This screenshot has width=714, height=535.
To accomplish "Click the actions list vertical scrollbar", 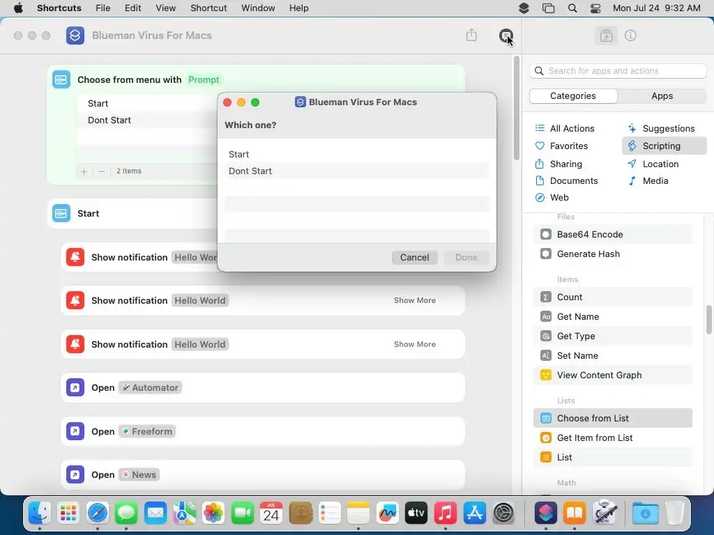I will coord(708,320).
